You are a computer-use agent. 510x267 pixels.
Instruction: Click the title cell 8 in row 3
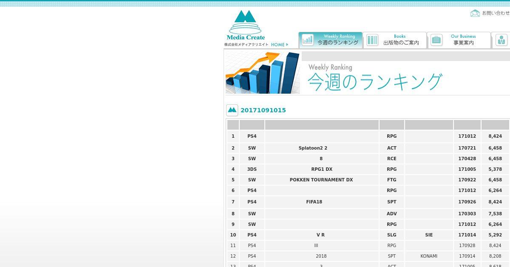(322, 159)
